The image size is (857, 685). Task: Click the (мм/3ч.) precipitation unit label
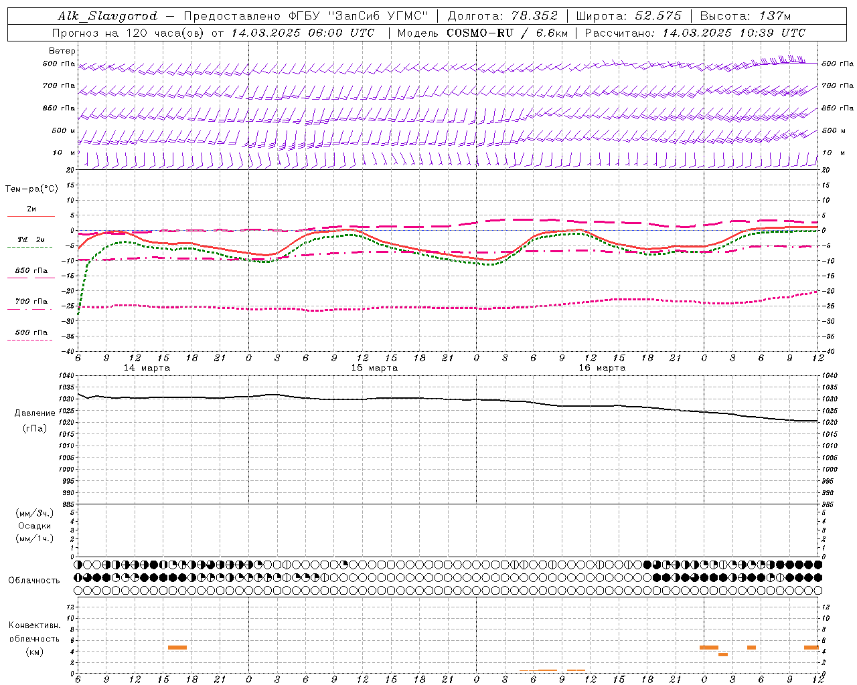(35, 513)
